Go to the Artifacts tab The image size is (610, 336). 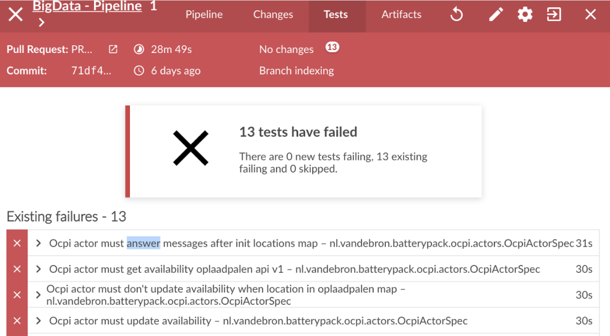tap(401, 15)
